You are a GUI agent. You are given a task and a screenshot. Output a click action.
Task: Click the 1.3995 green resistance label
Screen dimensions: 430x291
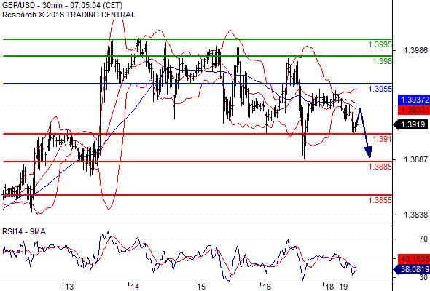tap(380, 44)
